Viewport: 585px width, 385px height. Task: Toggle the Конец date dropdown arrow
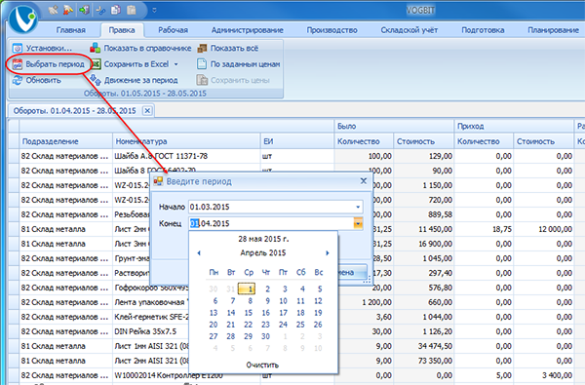pyautogui.click(x=358, y=223)
